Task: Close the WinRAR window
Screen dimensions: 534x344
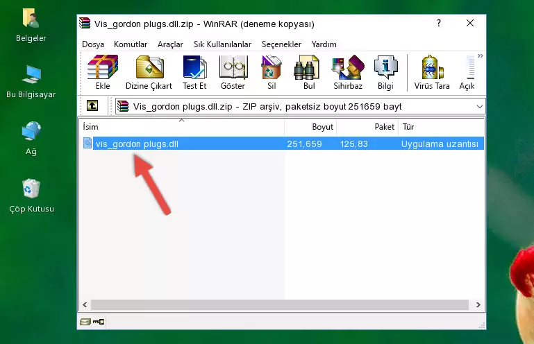Action: click(x=470, y=23)
